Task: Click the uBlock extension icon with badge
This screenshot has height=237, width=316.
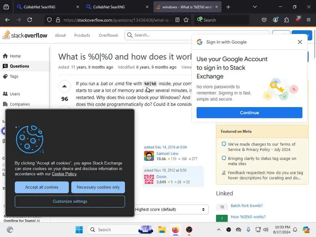Action: [x=298, y=19]
